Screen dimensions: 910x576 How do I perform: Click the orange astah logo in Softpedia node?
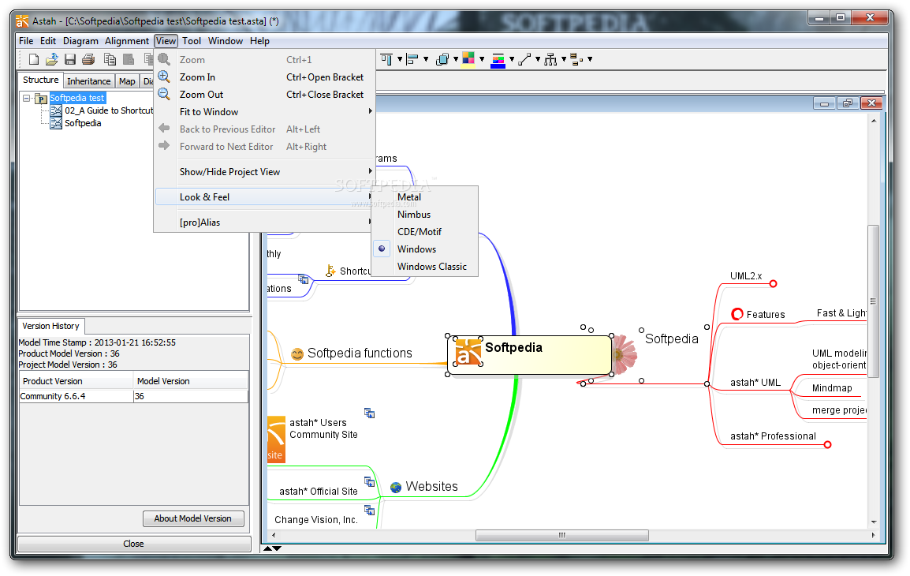pyautogui.click(x=468, y=352)
